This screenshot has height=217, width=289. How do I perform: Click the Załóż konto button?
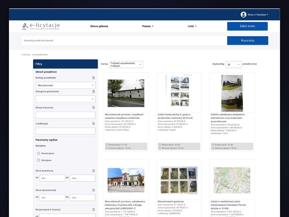247,26
